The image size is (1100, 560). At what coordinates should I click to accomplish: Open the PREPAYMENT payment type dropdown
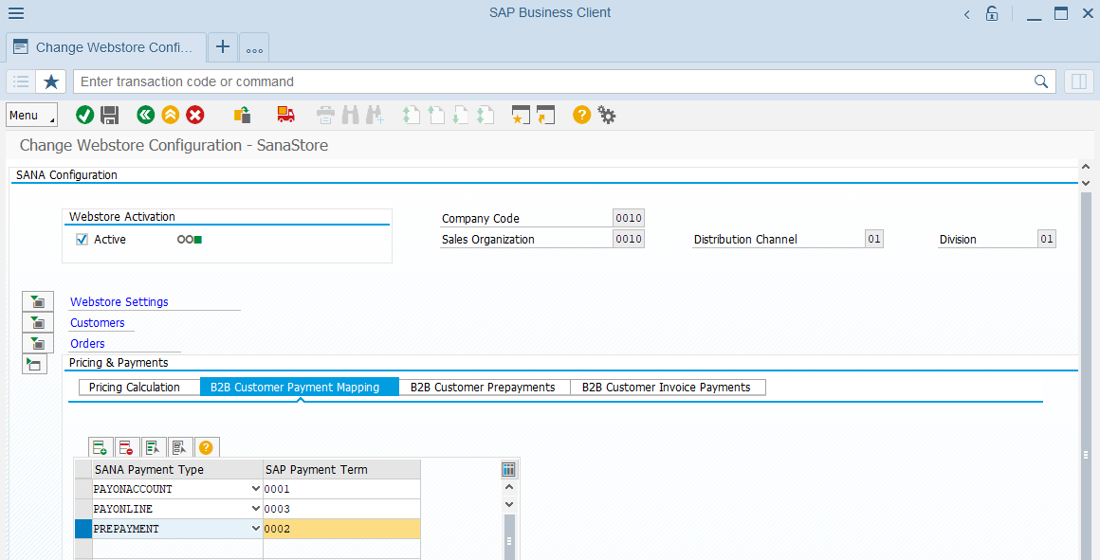(x=255, y=529)
